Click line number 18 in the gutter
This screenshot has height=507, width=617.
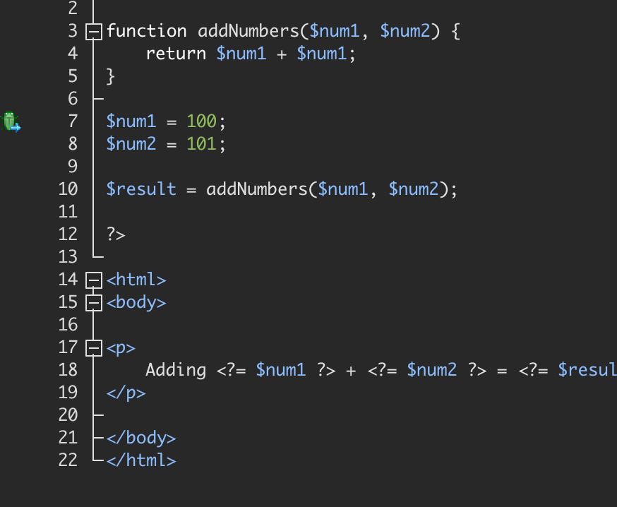point(68,370)
